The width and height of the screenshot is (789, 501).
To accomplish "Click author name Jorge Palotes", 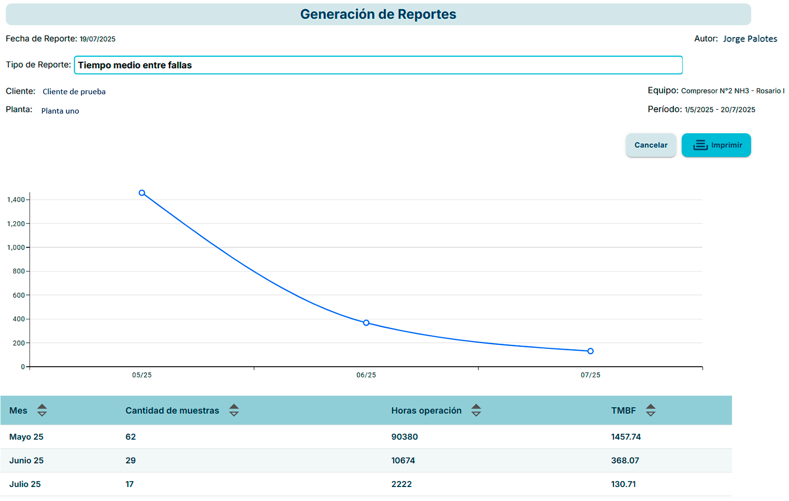I will (750, 39).
